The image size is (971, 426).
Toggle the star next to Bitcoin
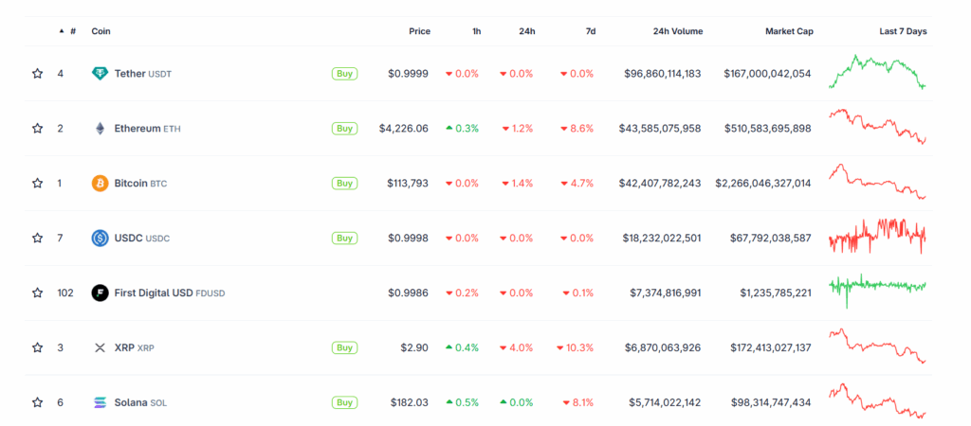coord(37,183)
